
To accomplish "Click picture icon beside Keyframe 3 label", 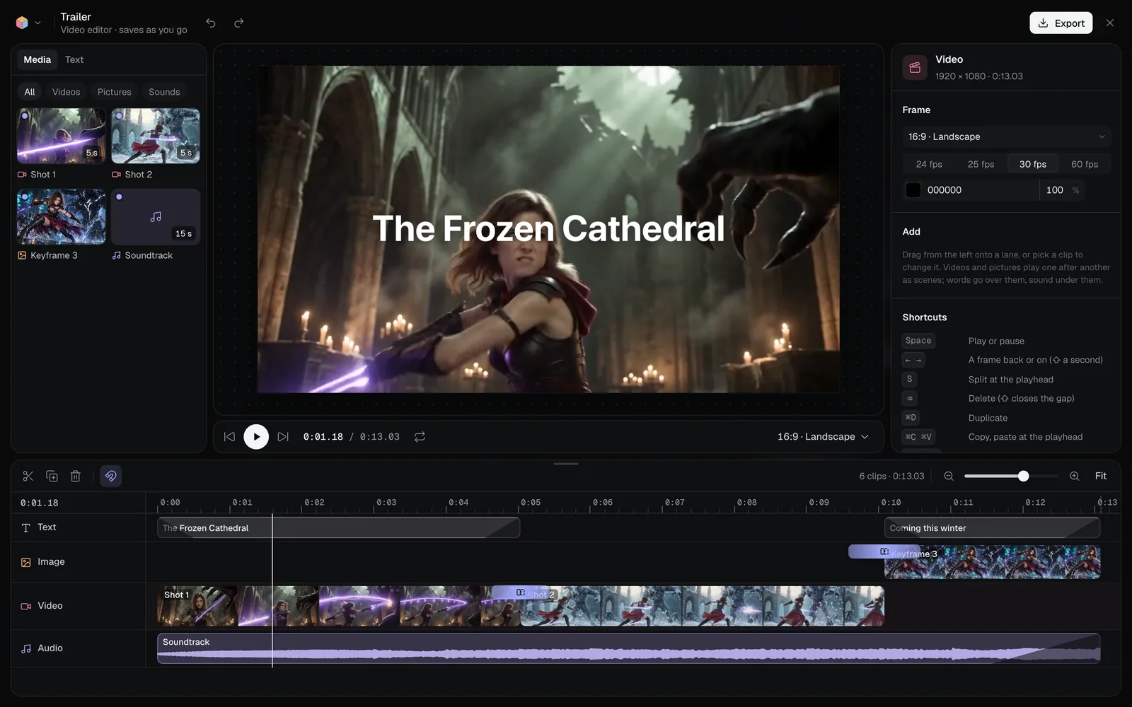I will (x=22, y=255).
